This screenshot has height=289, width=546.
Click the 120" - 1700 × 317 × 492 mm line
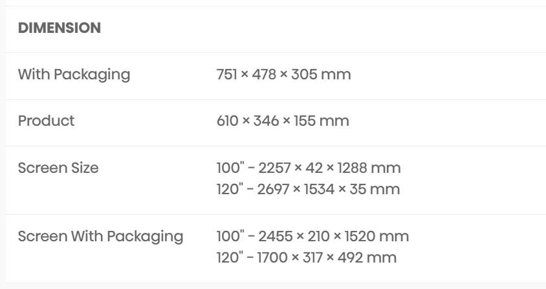point(306,257)
